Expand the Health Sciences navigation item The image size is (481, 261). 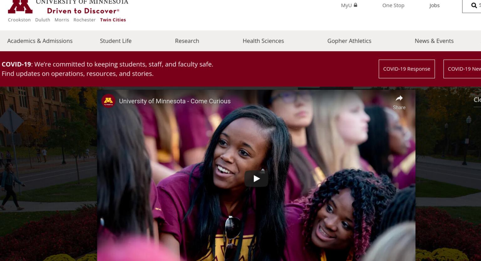coord(263,41)
